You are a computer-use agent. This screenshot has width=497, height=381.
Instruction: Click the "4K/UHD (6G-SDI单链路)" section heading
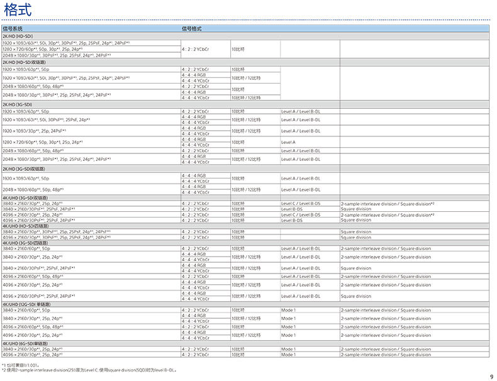coord(25,344)
